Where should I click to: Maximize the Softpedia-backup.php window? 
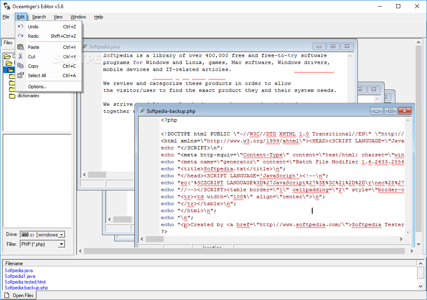390,111
